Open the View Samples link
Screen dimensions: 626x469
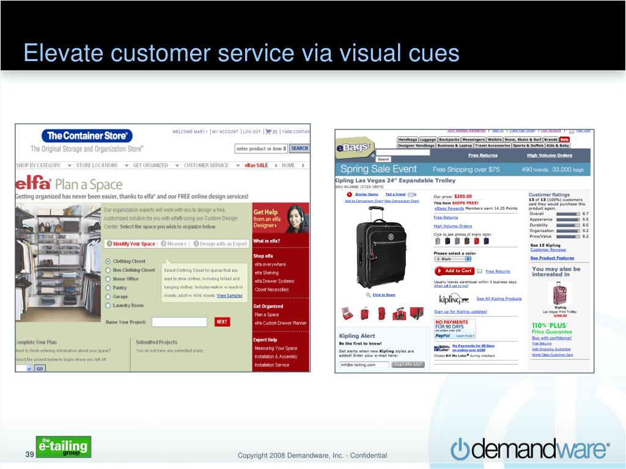[x=230, y=296]
